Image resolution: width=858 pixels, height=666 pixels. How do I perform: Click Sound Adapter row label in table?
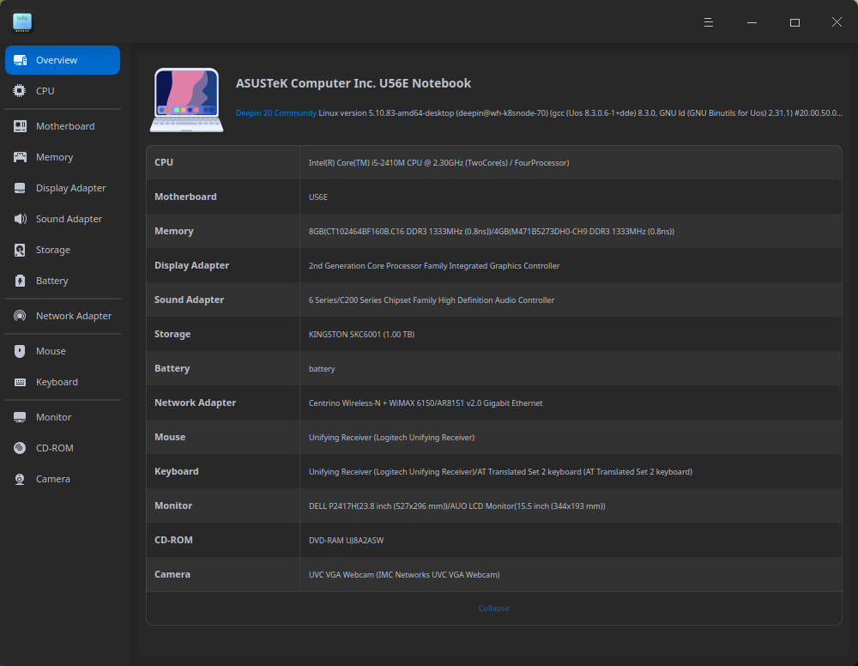pos(190,300)
